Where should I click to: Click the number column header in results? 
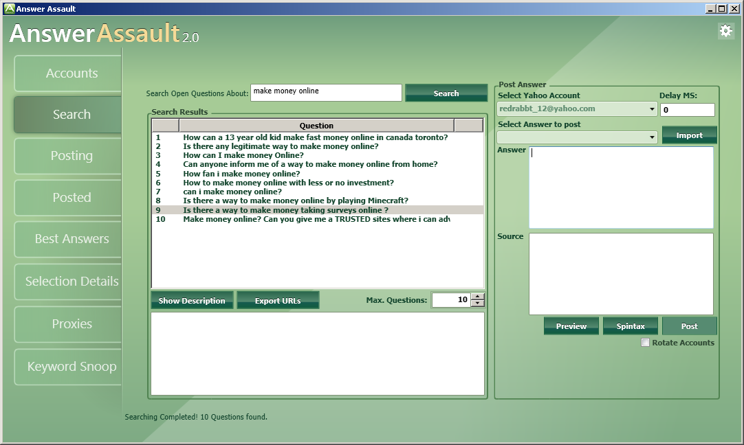[166, 126]
